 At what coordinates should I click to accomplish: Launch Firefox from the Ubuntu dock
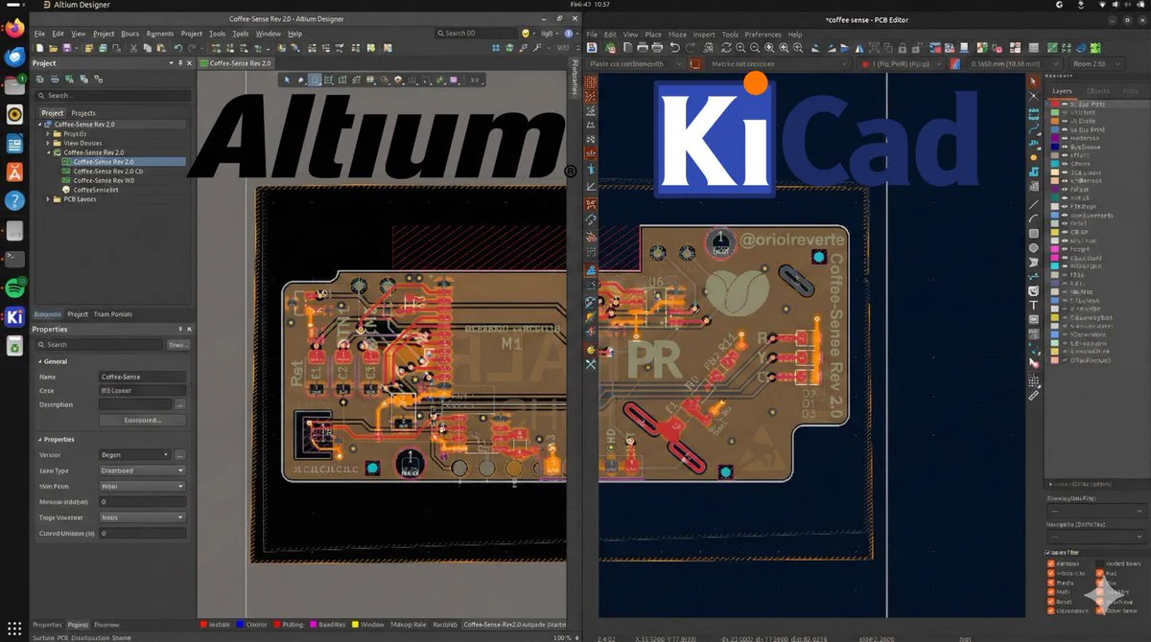coord(14,28)
